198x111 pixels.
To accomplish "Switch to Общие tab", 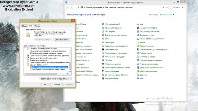I will pos(24,26).
